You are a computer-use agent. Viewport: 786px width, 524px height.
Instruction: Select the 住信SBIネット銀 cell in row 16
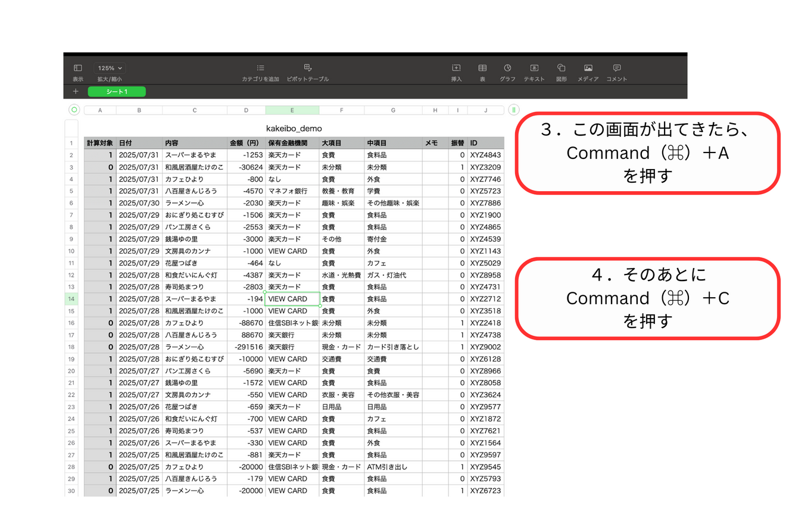click(292, 323)
